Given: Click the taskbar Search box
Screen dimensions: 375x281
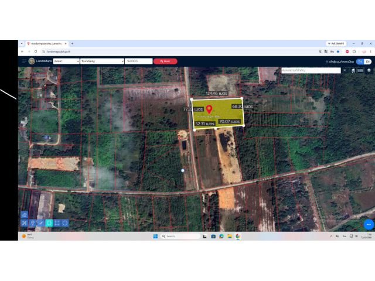Looking at the screenshot, I should [x=180, y=237].
